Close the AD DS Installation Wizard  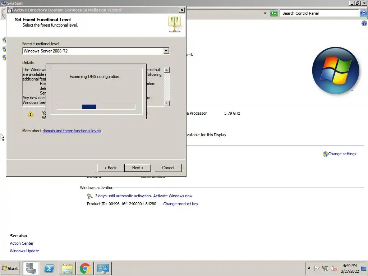[181, 10]
